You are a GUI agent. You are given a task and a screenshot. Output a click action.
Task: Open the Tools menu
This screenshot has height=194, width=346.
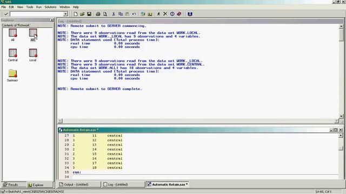point(30,7)
